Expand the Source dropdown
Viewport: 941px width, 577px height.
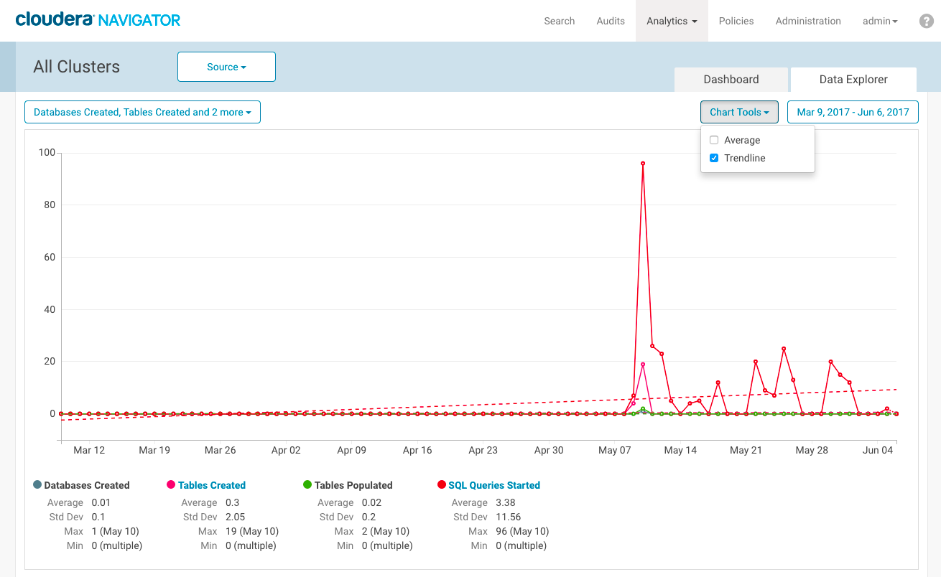(x=226, y=67)
